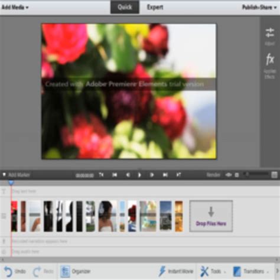
Task: Go to the previous edit point
Action: (x=115, y=175)
